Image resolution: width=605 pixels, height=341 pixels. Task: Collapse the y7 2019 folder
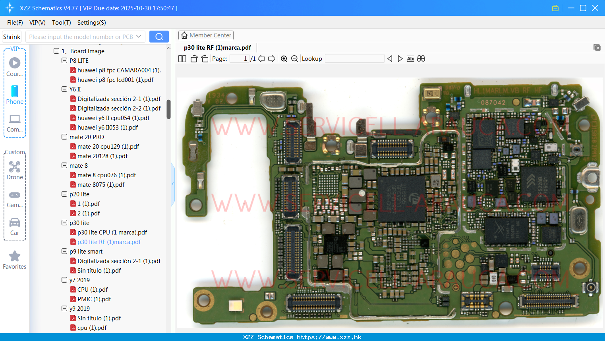[x=64, y=280]
